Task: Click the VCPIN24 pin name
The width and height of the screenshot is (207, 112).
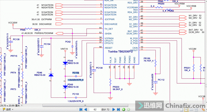Action: (109, 38)
